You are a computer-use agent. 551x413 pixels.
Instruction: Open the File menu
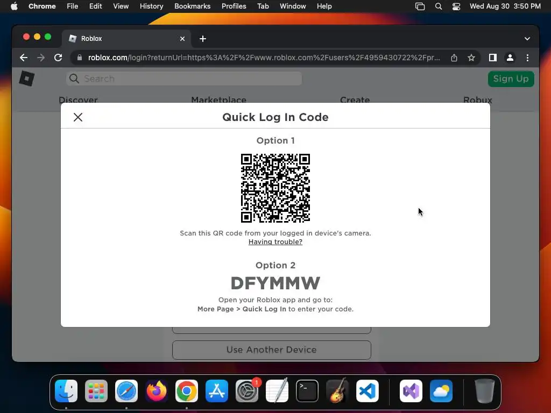(73, 6)
